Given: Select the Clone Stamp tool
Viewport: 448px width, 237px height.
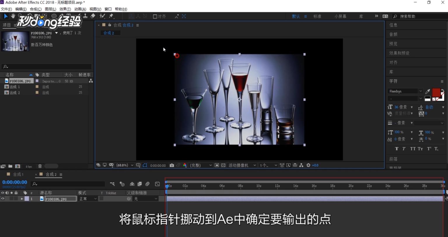Looking at the screenshot, I should click(x=85, y=16).
